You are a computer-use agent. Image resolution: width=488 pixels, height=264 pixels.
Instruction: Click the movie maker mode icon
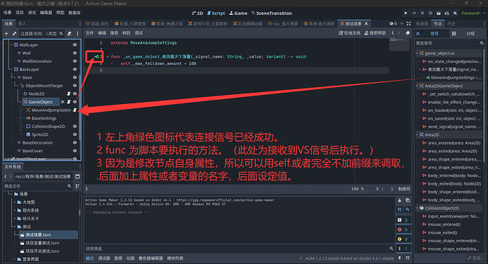455,13
